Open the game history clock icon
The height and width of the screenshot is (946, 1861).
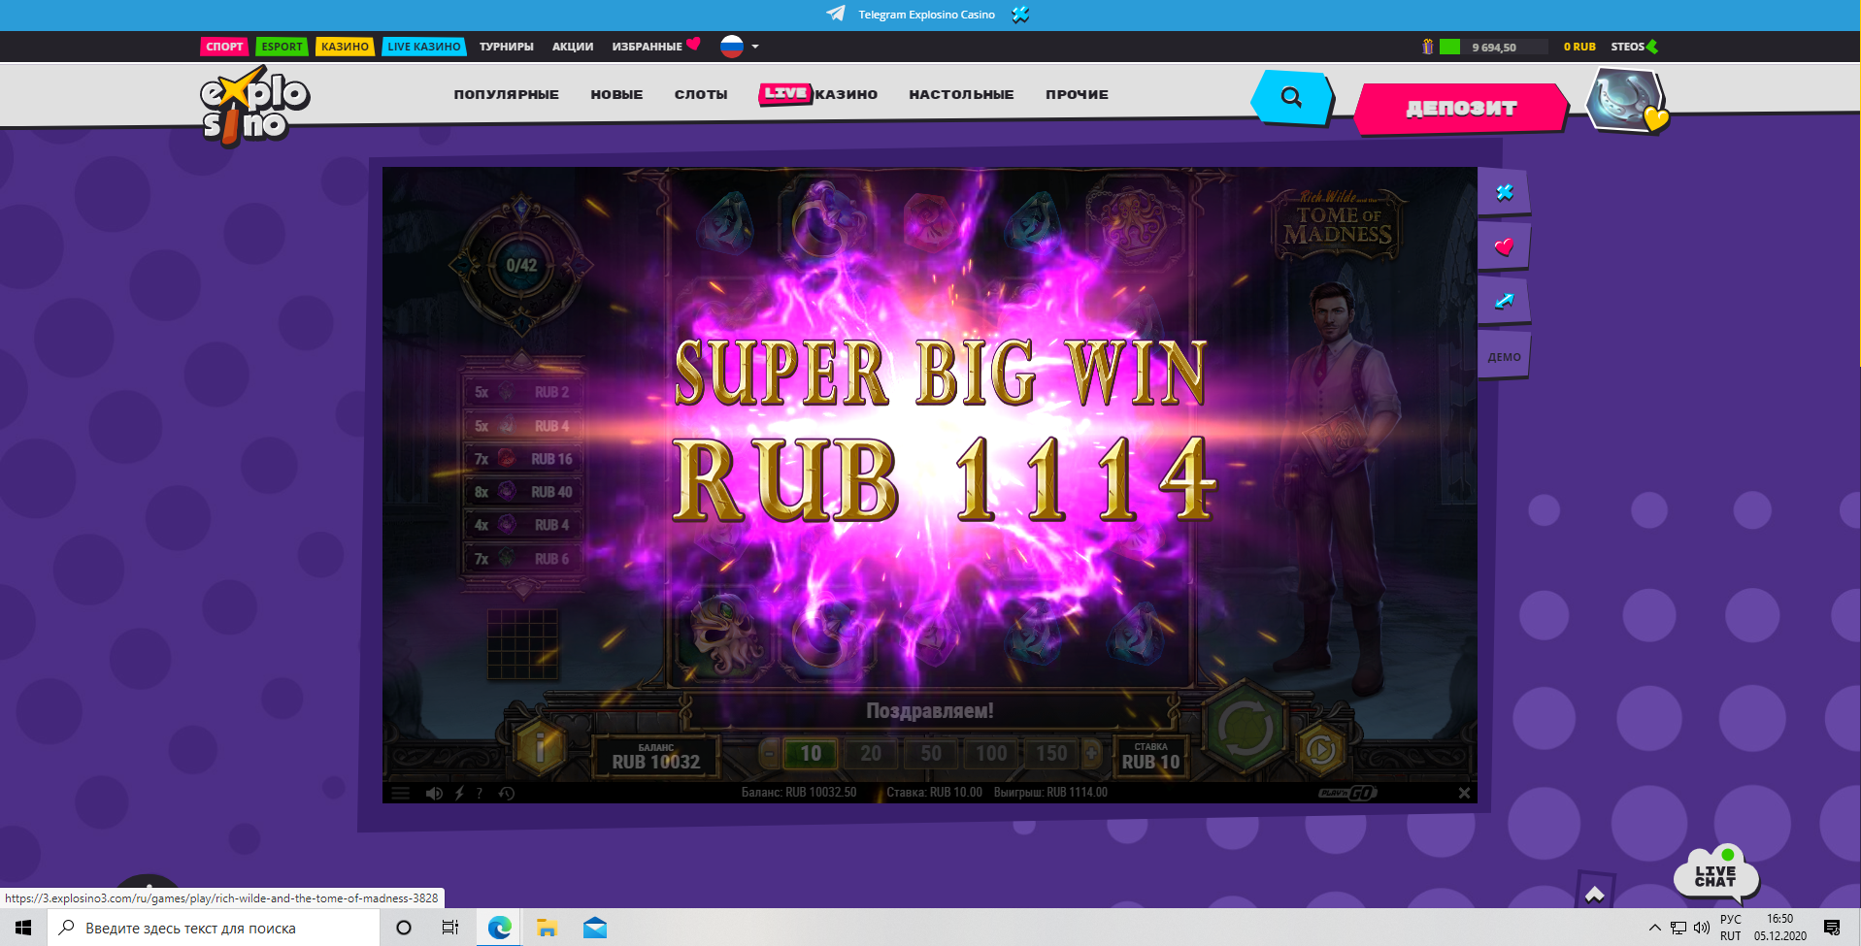click(x=507, y=793)
